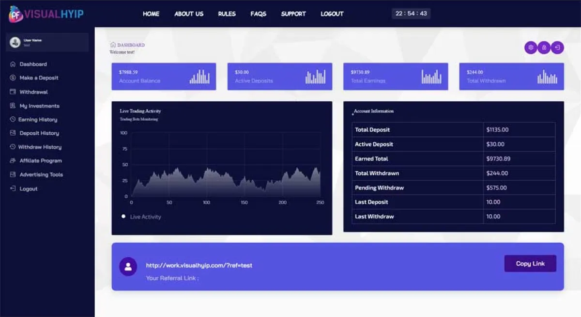This screenshot has width=581, height=317.
Task: Click the Earned Total row label
Action: coord(371,158)
